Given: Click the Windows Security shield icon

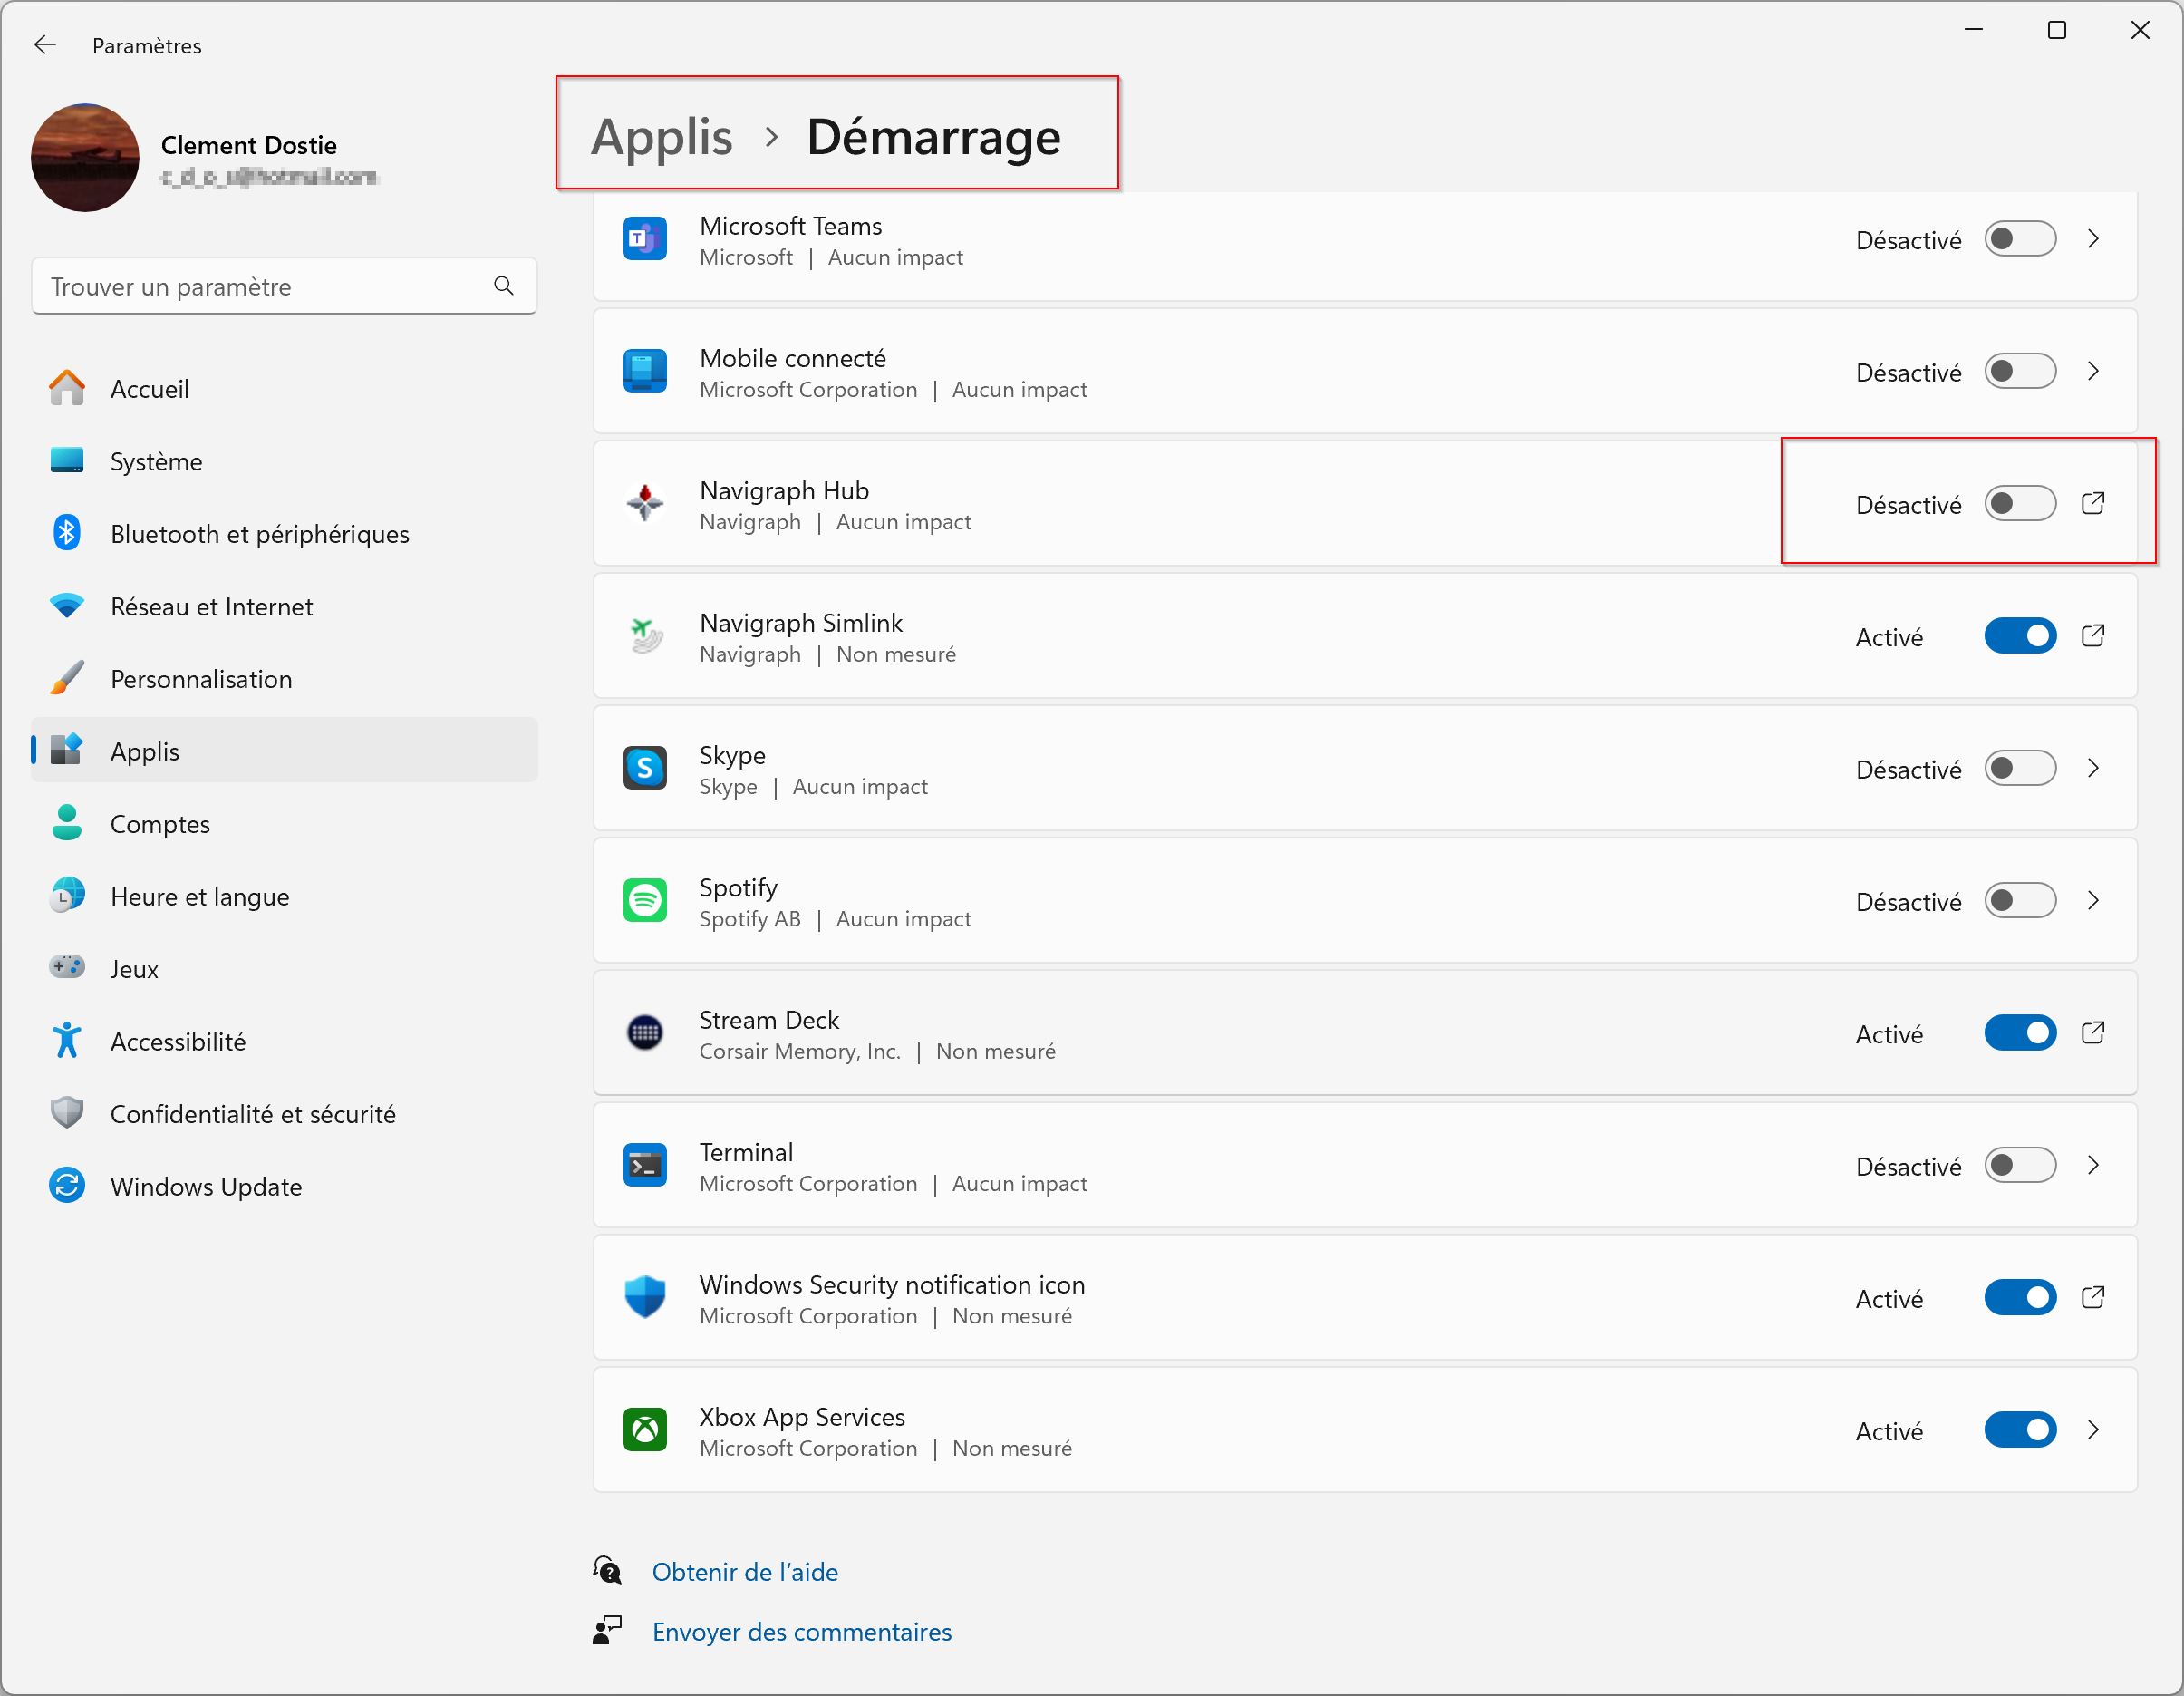Looking at the screenshot, I should (645, 1297).
